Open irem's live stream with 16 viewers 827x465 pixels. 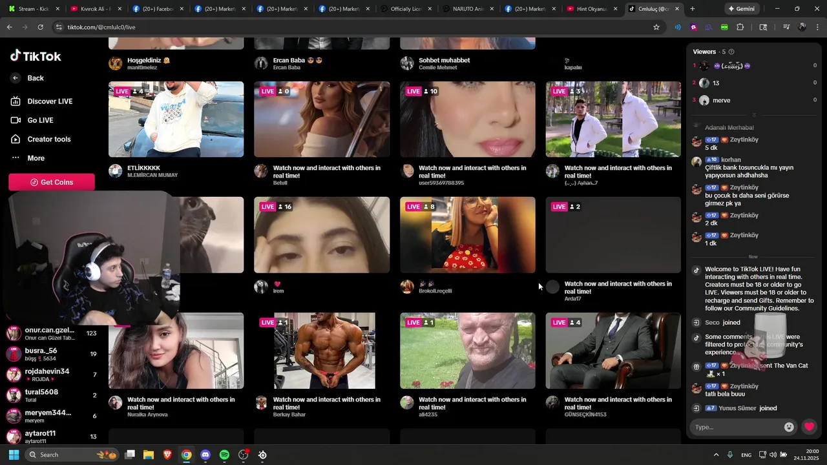322,234
